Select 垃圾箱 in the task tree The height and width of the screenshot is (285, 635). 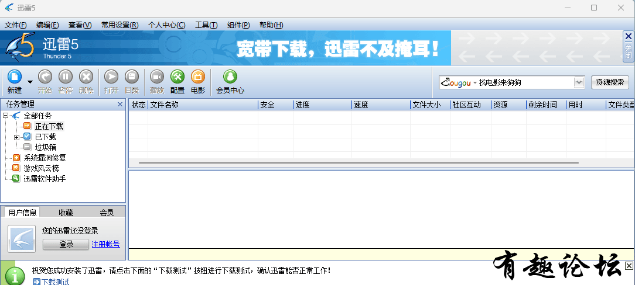[x=45, y=147]
